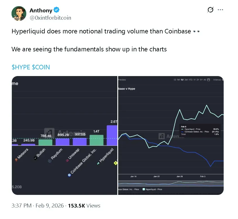Click Anthony's profile avatar
This screenshot has height=219, width=238.
[x=19, y=13]
